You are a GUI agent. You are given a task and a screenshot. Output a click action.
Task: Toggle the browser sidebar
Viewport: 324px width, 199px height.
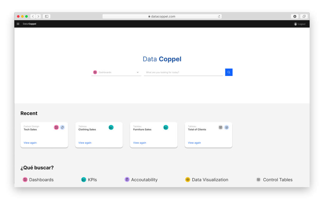click(x=47, y=16)
